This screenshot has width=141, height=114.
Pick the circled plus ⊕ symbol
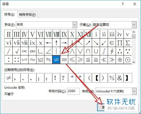tap(120, 60)
